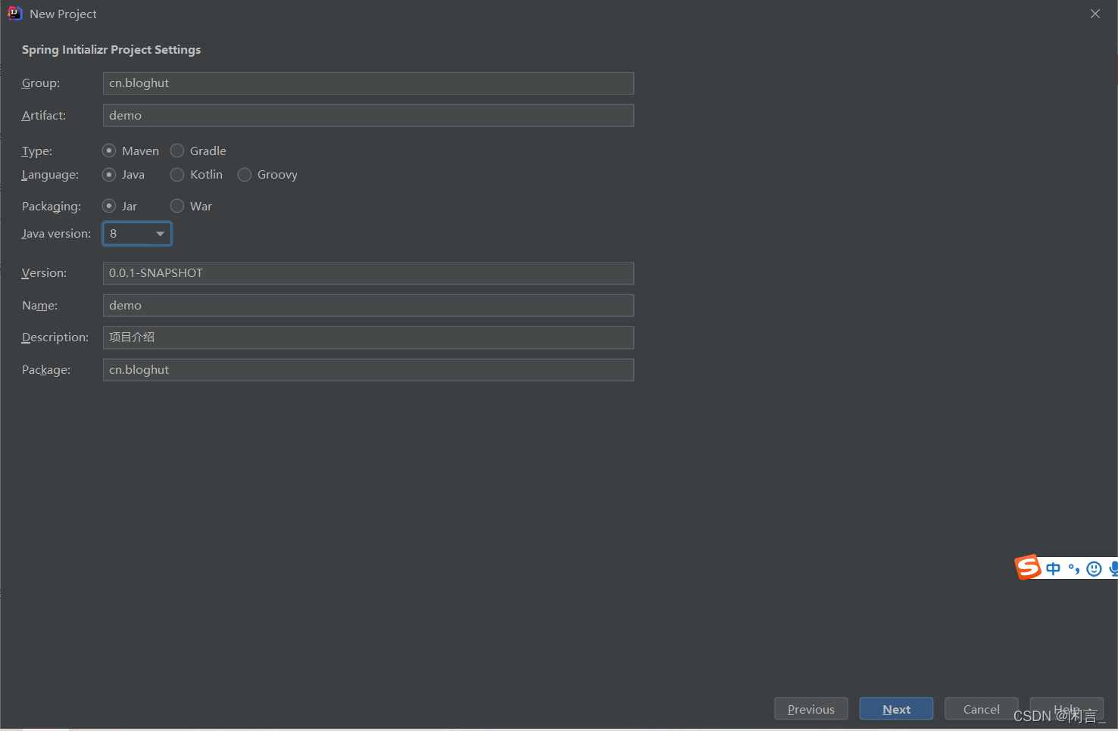Click the Type label

pos(37,151)
